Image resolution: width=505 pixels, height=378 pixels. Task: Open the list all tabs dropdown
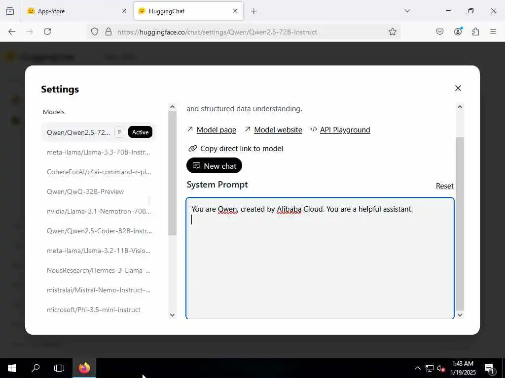coord(407,11)
